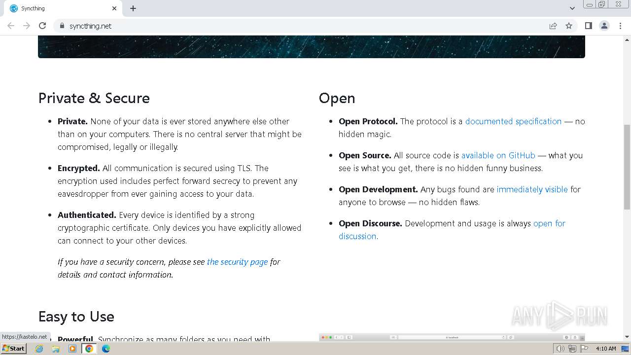Click the bold Open Discourse. label

370,223
